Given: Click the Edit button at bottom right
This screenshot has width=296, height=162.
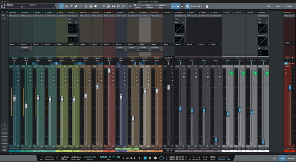Looking at the screenshot, I should (x=274, y=158).
